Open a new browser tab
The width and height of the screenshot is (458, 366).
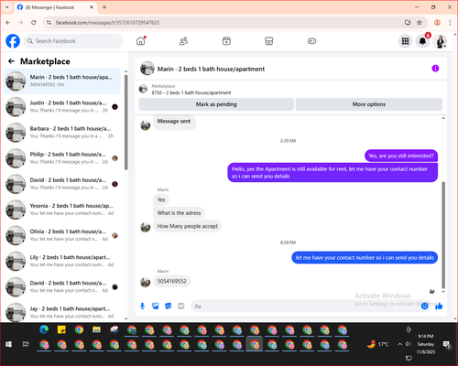[104, 7]
